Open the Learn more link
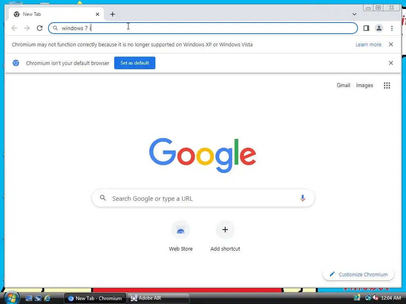The image size is (406, 304). [368, 44]
